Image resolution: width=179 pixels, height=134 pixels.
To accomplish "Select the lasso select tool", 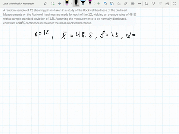I will [x=53, y=3].
